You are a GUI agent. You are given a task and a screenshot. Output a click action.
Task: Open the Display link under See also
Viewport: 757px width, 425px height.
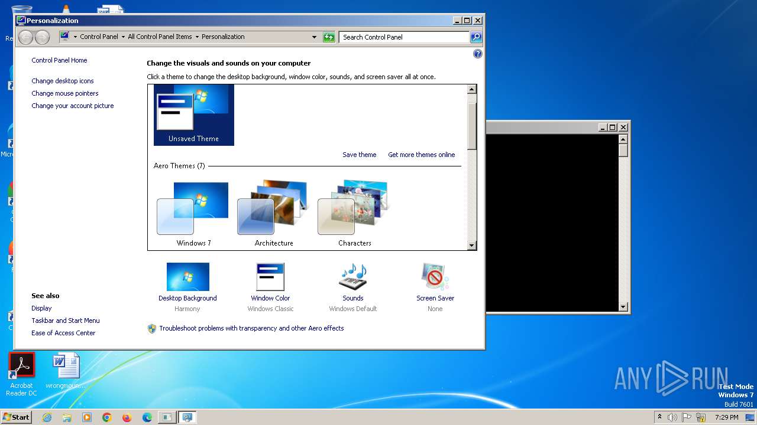(x=41, y=308)
